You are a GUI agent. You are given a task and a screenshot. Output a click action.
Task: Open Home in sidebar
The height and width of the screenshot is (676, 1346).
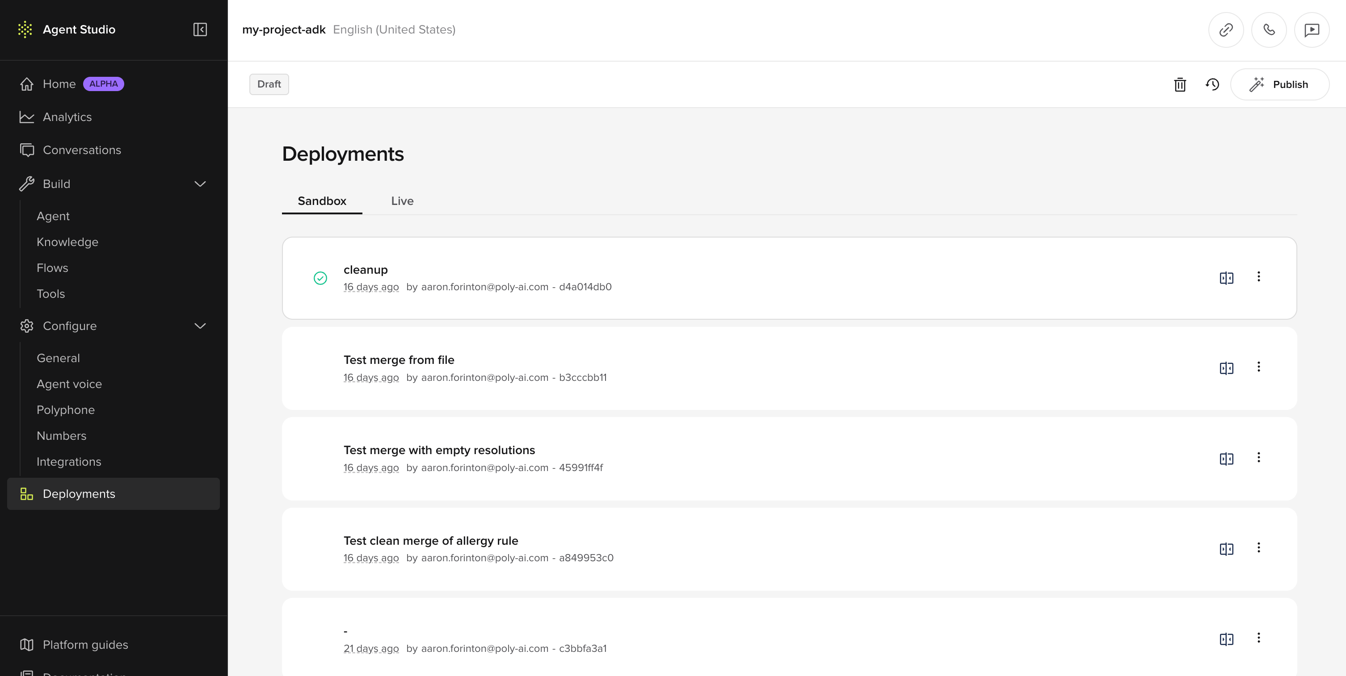coord(59,84)
